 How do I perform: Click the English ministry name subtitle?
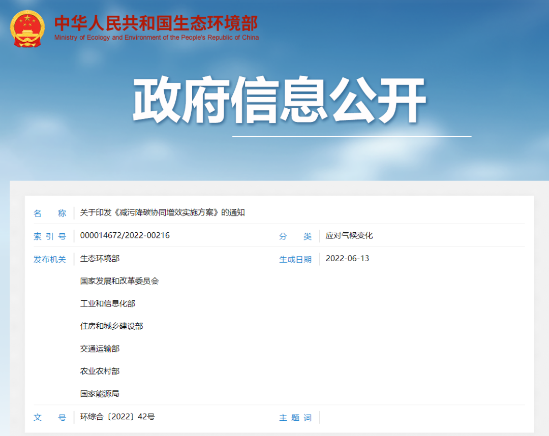[x=156, y=38]
